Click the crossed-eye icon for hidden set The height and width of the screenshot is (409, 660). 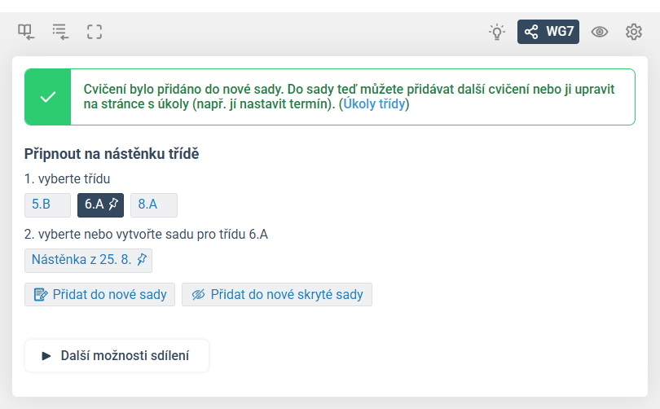[x=198, y=295]
